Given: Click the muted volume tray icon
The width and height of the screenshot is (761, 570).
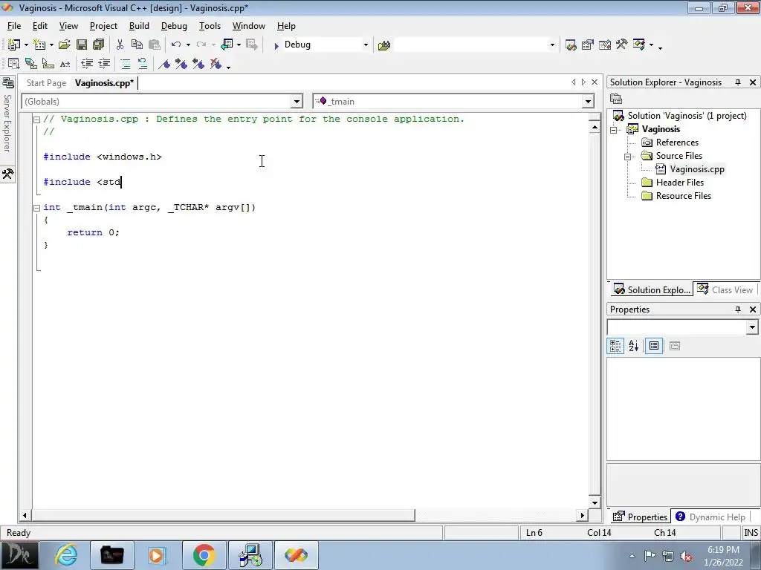Looking at the screenshot, I should (686, 556).
